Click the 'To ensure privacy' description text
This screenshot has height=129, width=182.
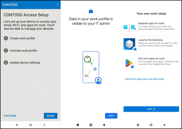[x=156, y=28]
